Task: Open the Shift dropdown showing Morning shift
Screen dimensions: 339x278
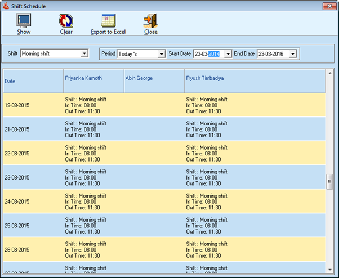Action: 84,53
